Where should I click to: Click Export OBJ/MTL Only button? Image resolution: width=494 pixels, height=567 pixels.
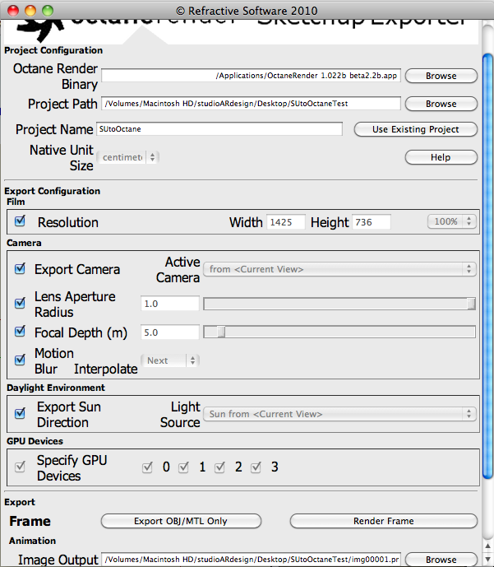click(x=181, y=521)
